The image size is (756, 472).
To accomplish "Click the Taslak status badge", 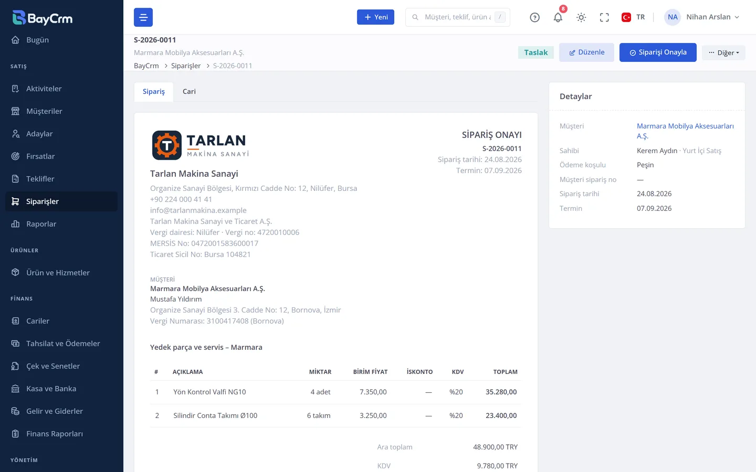I will [535, 52].
